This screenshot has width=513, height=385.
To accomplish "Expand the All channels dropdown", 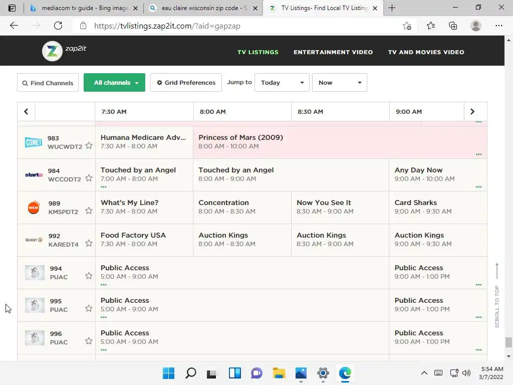I will [115, 83].
